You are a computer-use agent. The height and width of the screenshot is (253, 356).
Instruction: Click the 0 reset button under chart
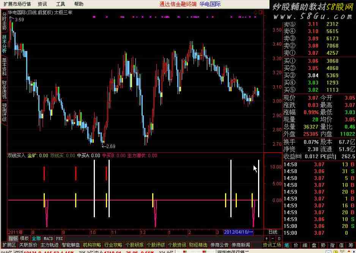[x=279, y=239]
